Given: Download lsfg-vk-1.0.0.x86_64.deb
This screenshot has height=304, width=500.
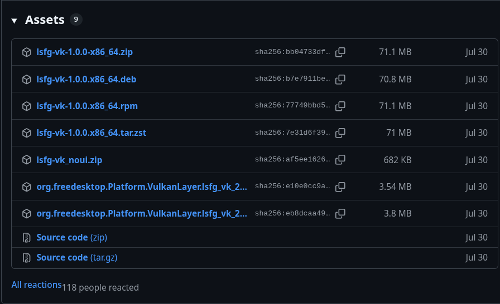Looking at the screenshot, I should click(x=86, y=79).
